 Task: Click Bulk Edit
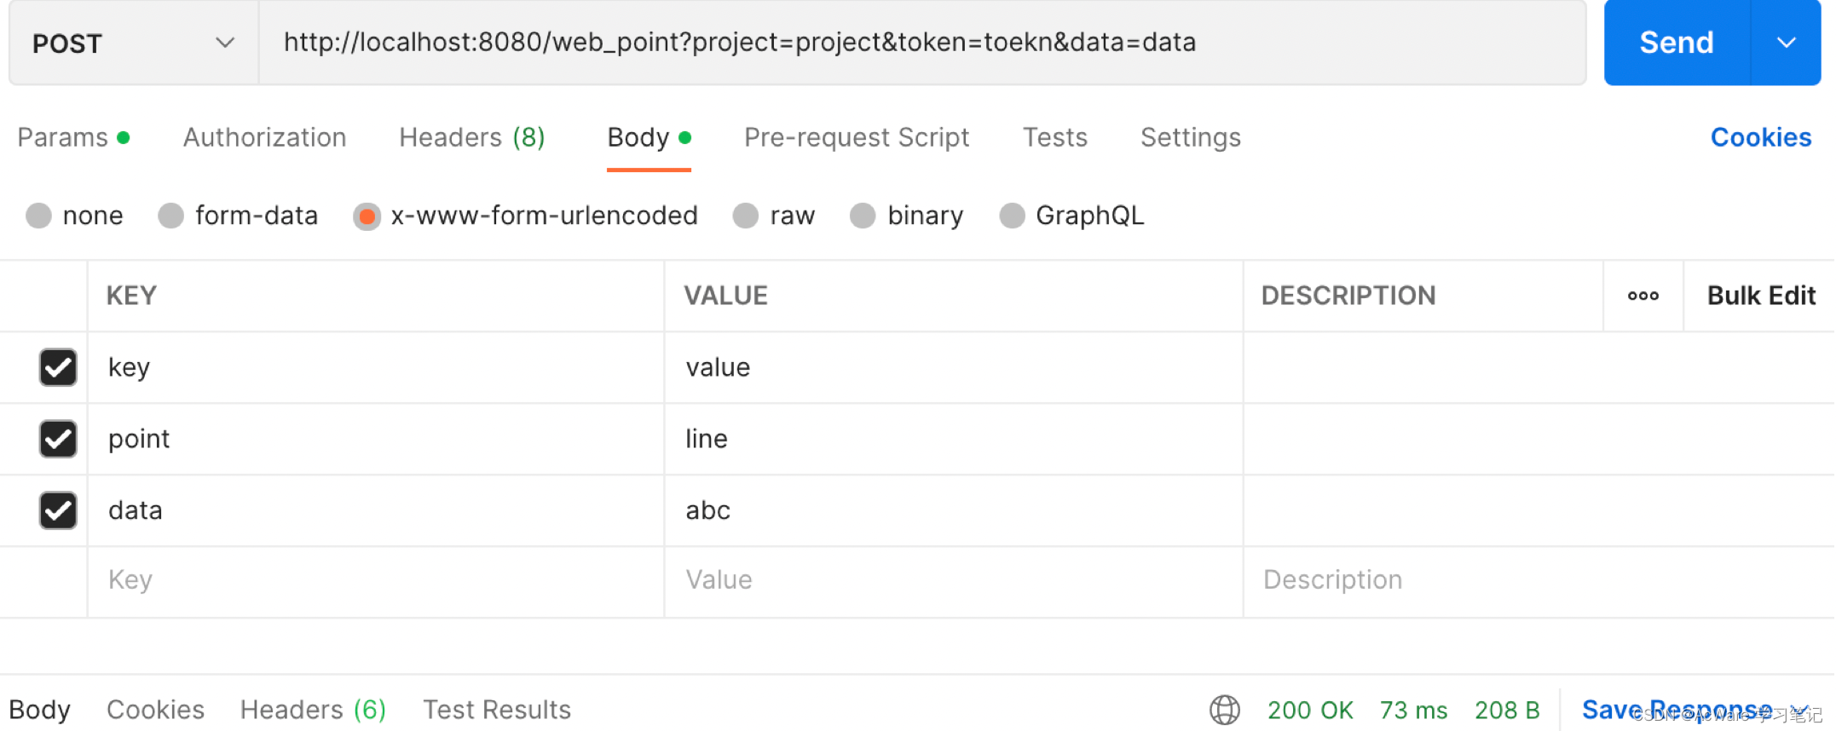click(1760, 296)
